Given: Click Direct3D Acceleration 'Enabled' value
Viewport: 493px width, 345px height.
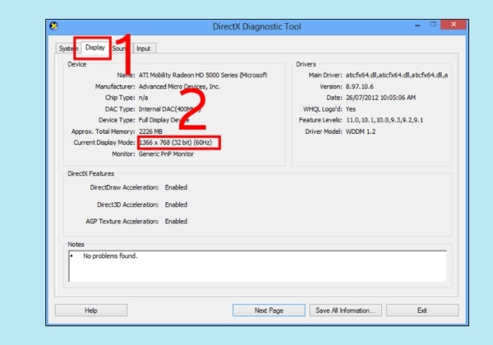Looking at the screenshot, I should tap(176, 205).
